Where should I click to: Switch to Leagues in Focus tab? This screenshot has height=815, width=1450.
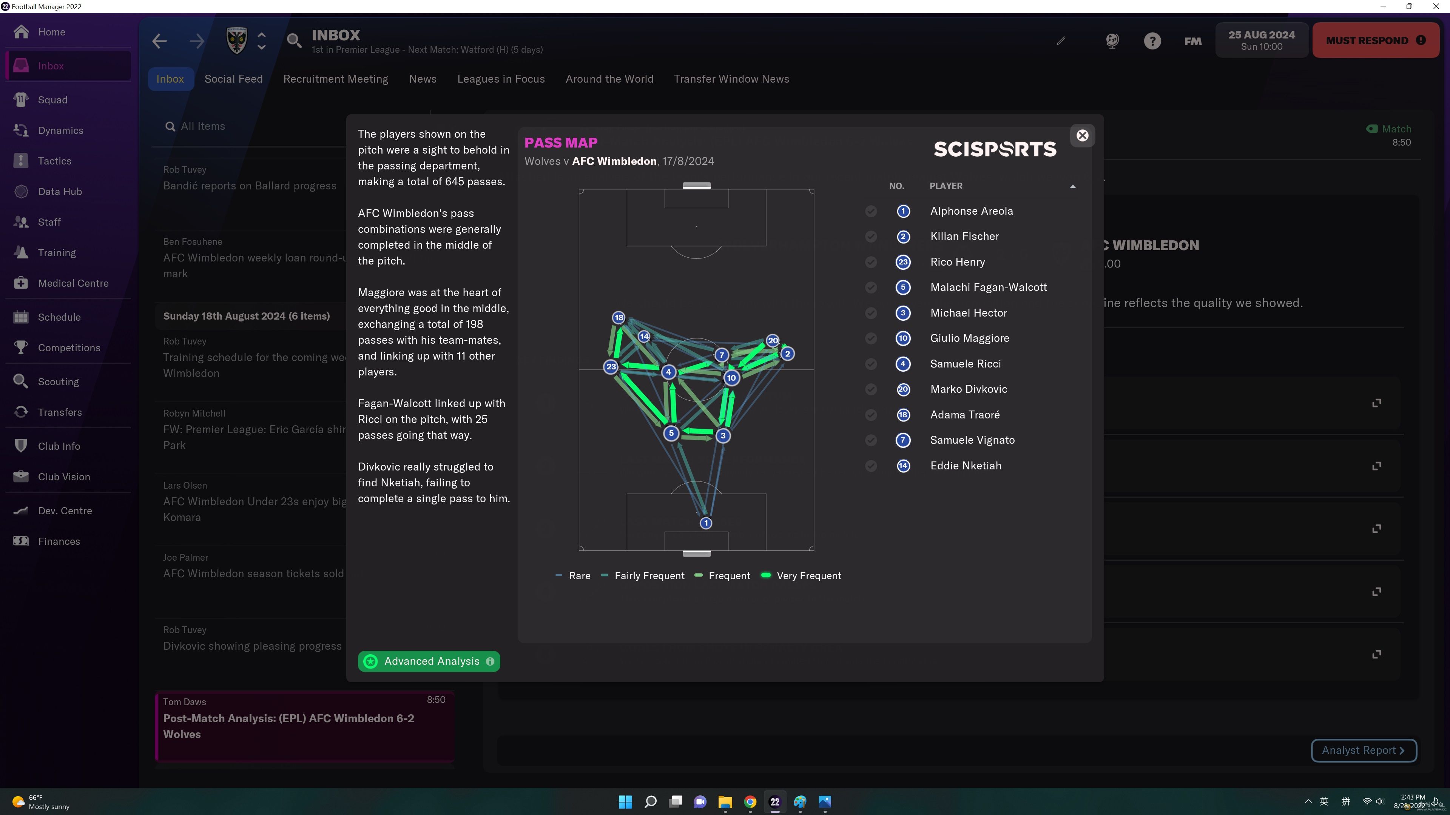coord(501,79)
